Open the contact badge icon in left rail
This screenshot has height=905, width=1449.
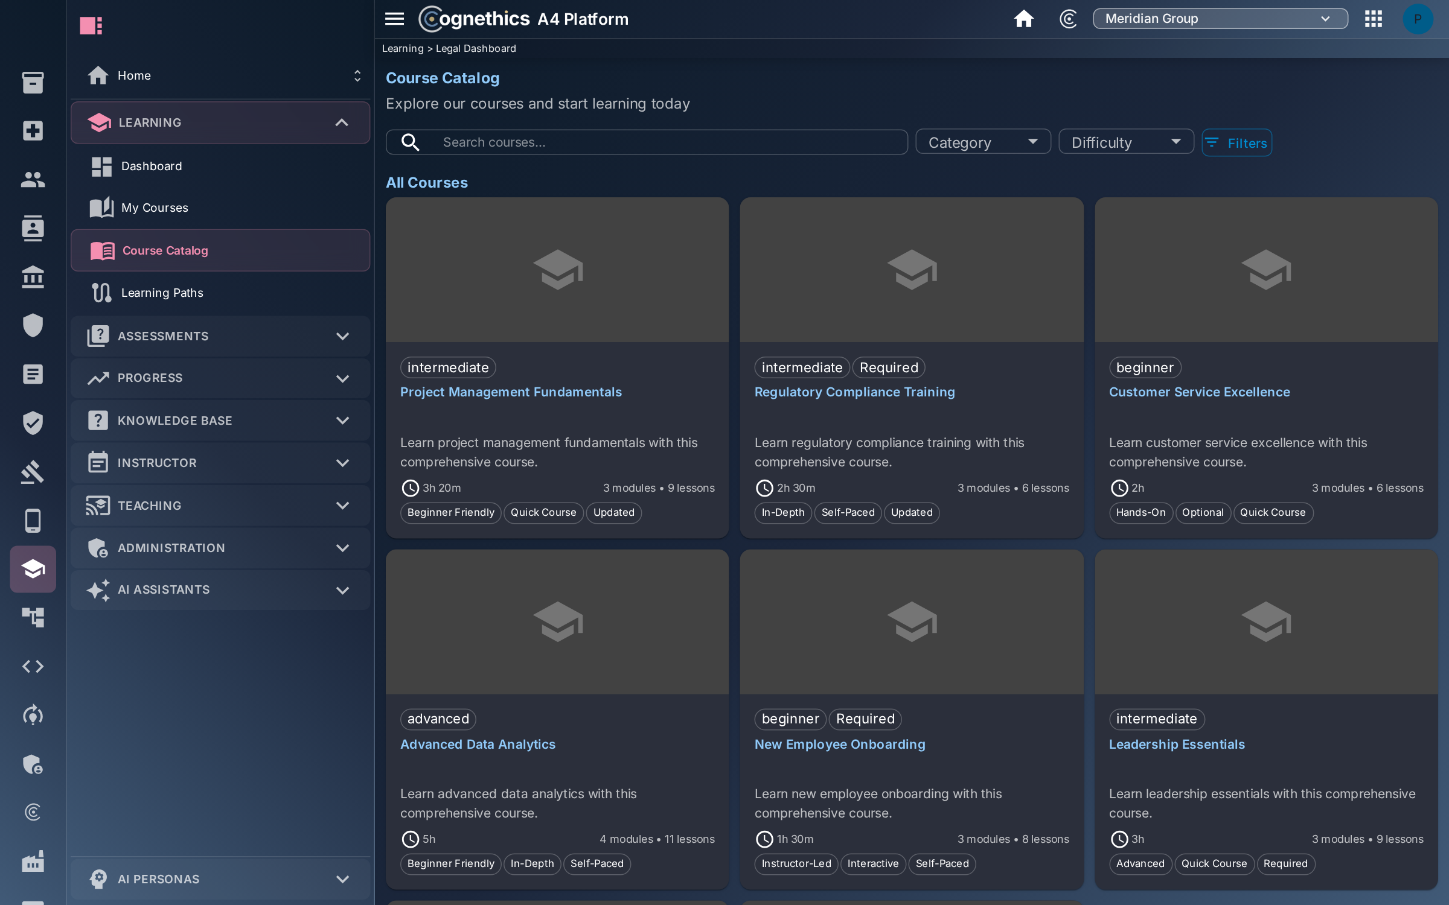(x=33, y=228)
